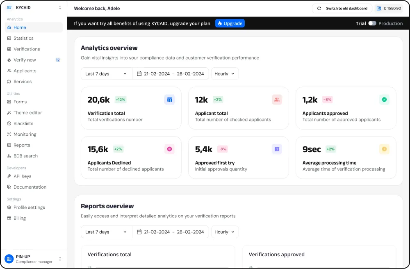Open the date range picker showing 21-02-2024
This screenshot has height=269, width=410.
171,73
